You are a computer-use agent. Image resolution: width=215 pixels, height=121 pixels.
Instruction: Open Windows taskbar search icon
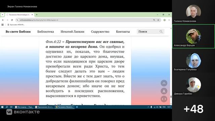(x=7, y=107)
